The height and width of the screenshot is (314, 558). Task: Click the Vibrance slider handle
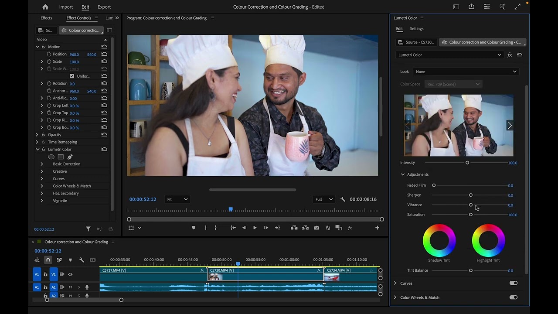tap(471, 205)
